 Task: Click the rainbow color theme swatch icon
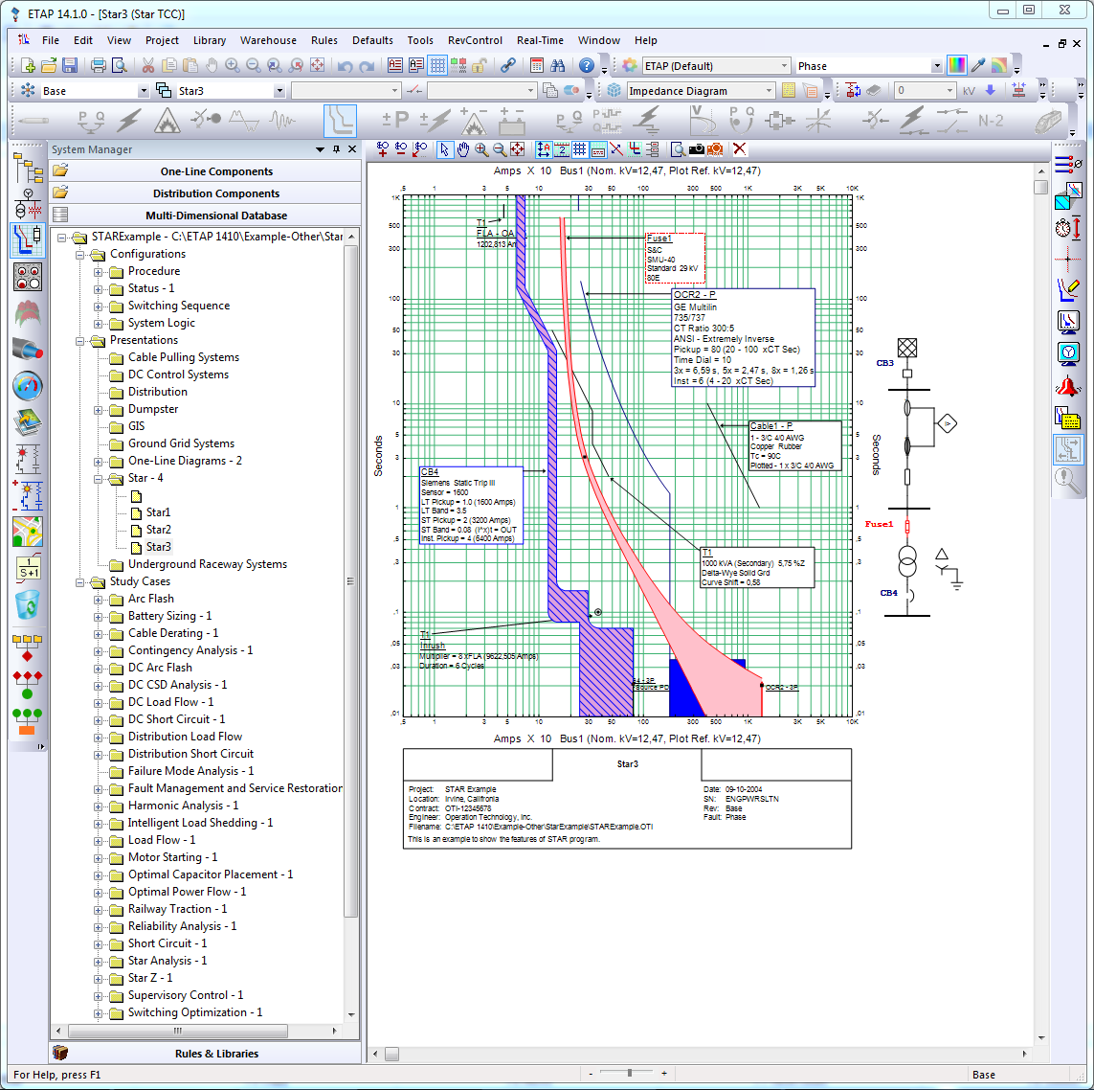point(999,66)
